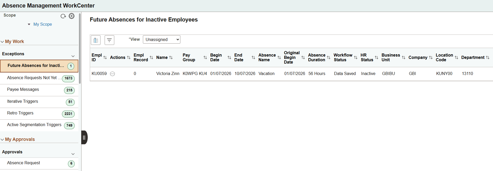
Task: Open Iterative Triggers item
Action: pyautogui.click(x=39, y=102)
